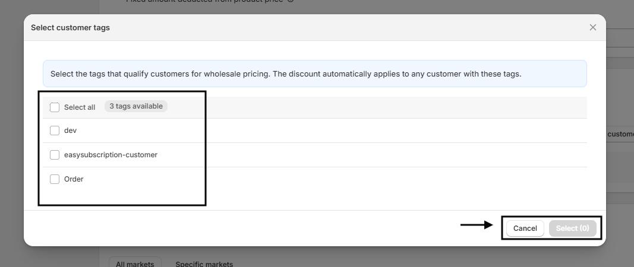The height and width of the screenshot is (267, 634).
Task: Click the "easysubscription-customer" tag name text
Action: point(111,155)
